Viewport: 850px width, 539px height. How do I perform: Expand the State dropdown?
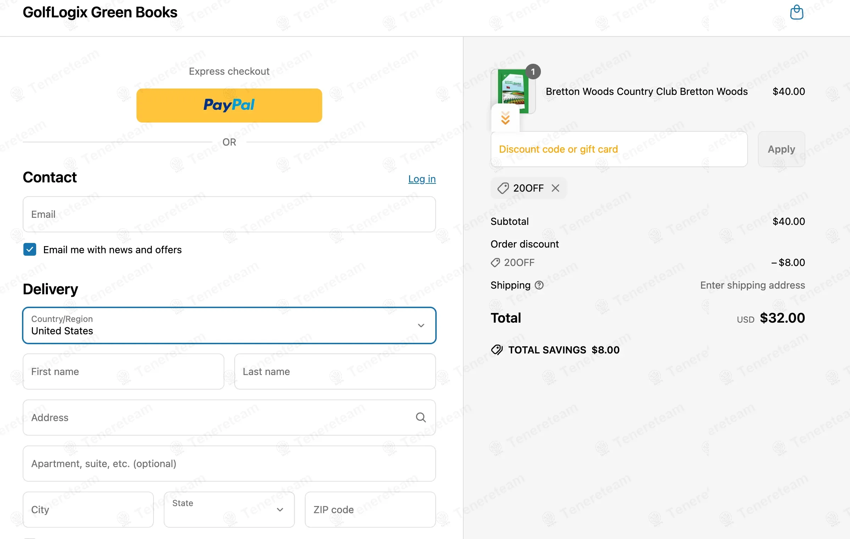(x=229, y=510)
